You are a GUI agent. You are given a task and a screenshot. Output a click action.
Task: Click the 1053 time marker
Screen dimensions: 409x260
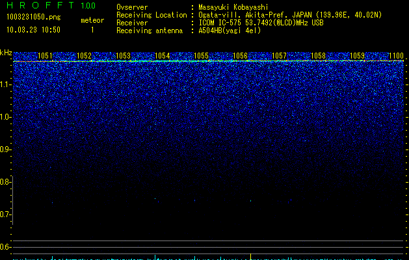click(x=123, y=56)
